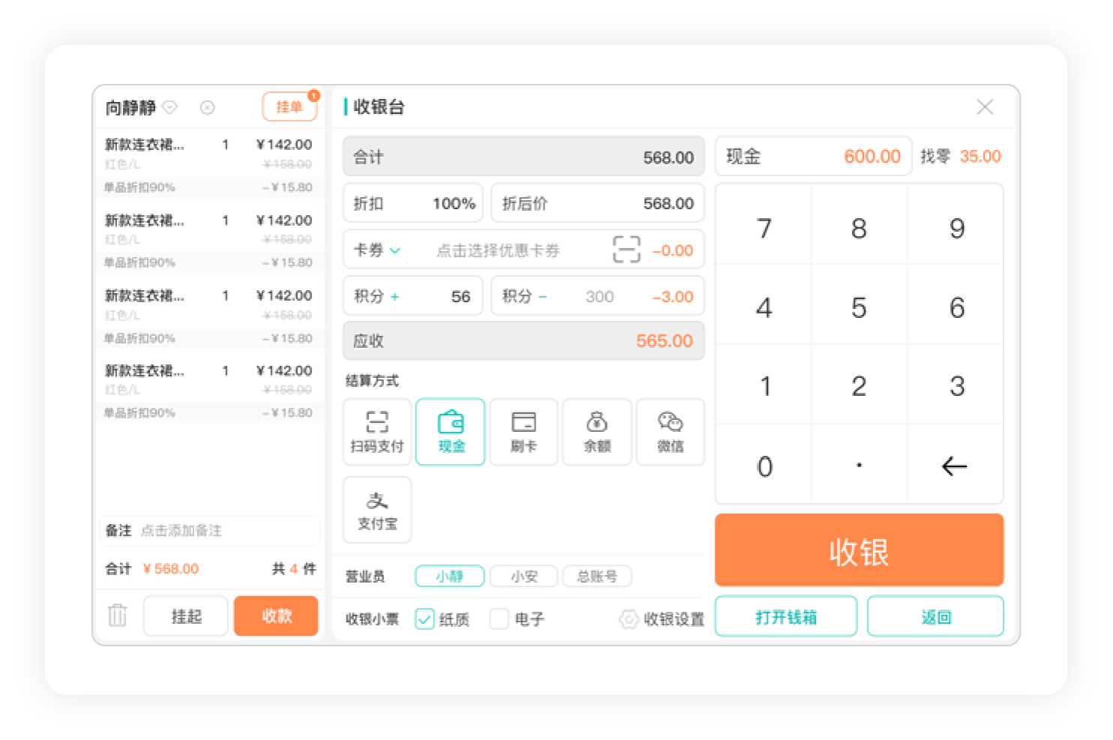Click the 挂起 hold order button
The image size is (1113, 740).
tap(186, 616)
